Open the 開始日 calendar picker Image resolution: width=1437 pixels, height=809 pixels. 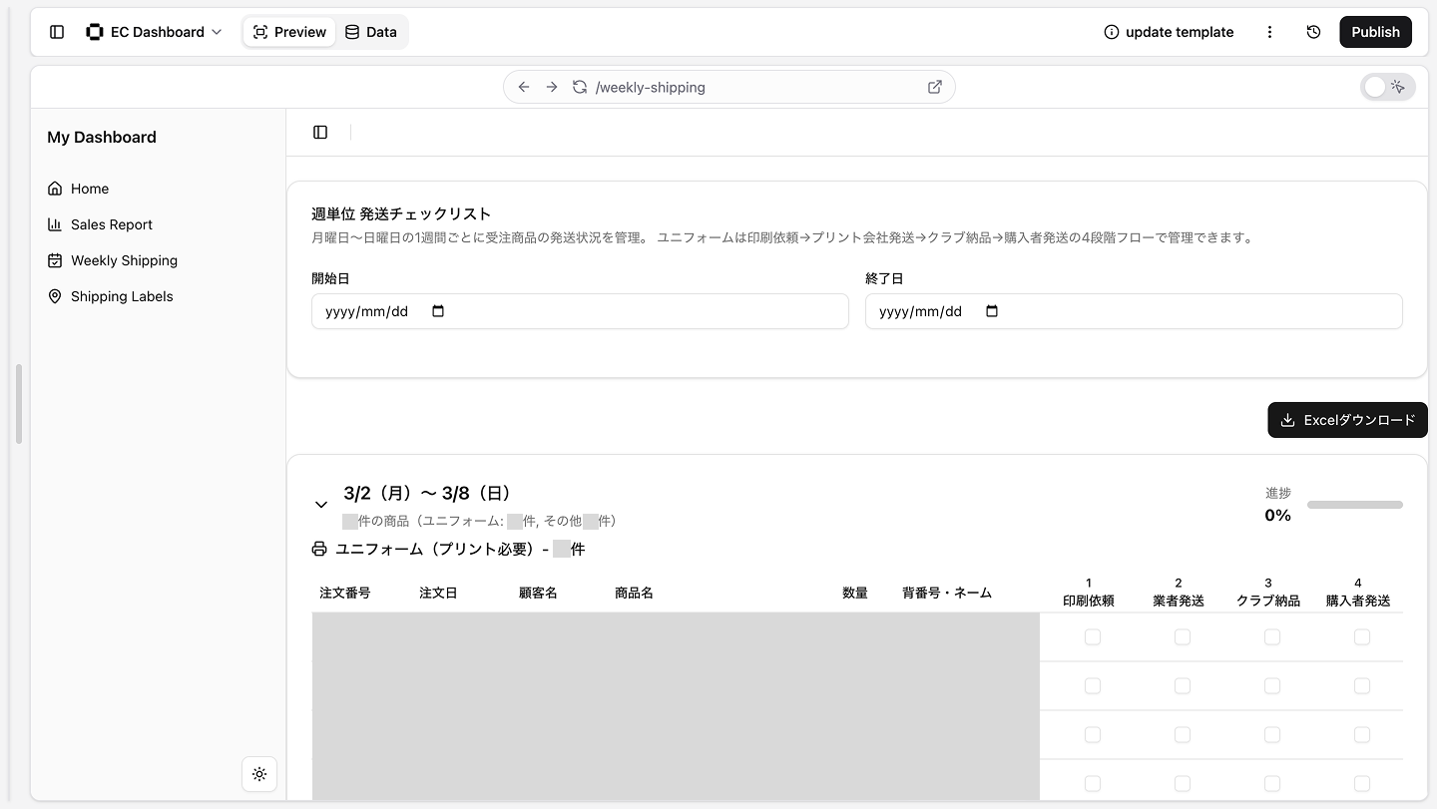coord(437,311)
